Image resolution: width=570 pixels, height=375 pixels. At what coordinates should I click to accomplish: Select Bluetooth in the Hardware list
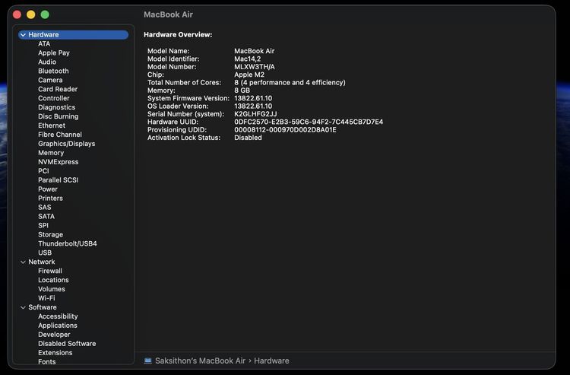click(53, 71)
